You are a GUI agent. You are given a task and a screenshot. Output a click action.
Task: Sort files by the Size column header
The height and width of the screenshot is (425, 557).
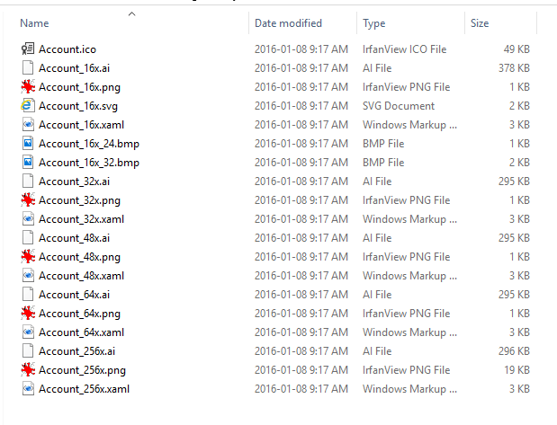(x=480, y=23)
